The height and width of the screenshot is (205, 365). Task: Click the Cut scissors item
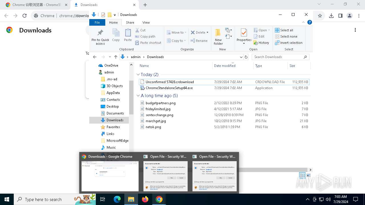point(140,30)
